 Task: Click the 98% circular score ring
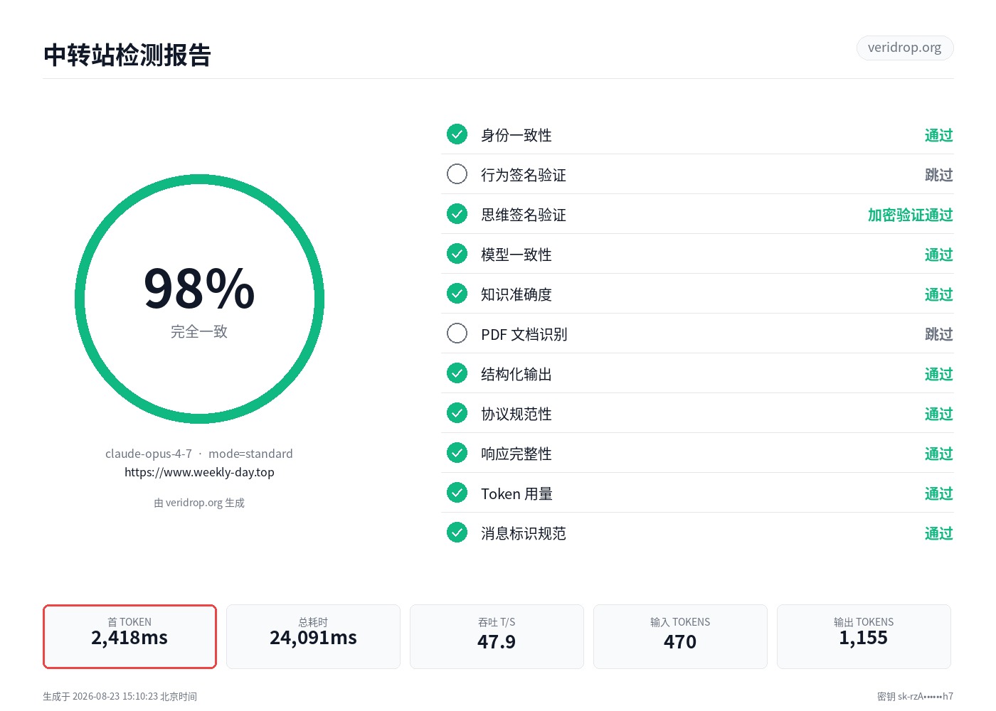coord(199,299)
